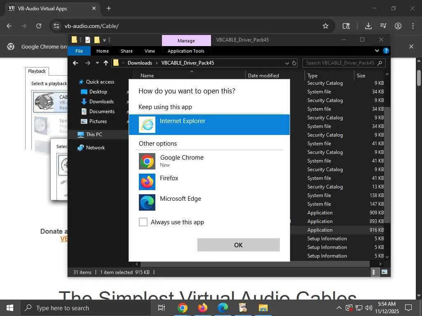Choose Microsoft Edge from other options
Viewport: 422px width, 316px height.
click(x=209, y=202)
